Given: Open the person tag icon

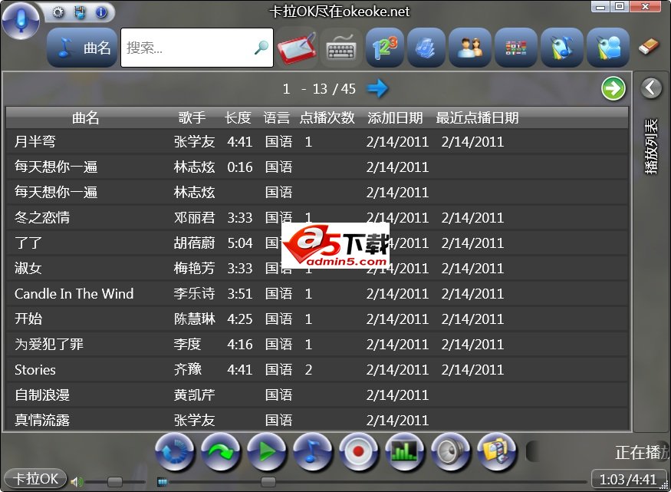Looking at the screenshot, I should 608,48.
